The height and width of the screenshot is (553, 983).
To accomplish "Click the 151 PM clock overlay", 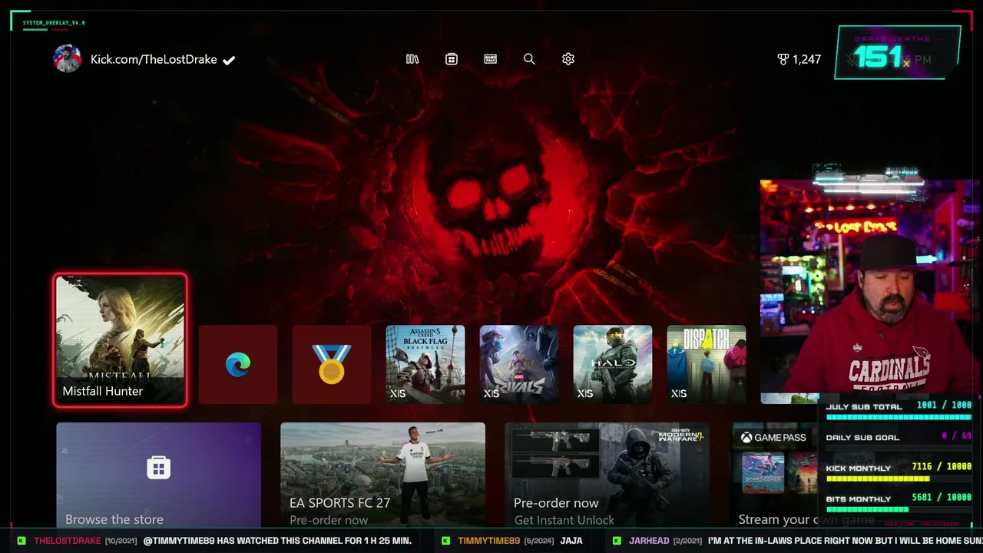I will [897, 53].
